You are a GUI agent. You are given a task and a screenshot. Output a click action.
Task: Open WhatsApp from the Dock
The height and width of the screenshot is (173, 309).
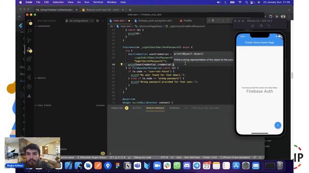[x=177, y=166]
